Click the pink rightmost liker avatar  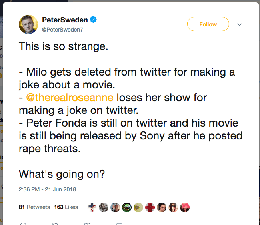[x=185, y=207]
